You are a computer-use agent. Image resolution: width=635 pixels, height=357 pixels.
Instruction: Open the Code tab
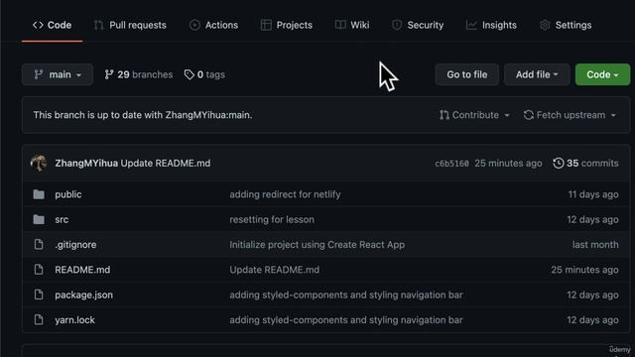(x=52, y=25)
